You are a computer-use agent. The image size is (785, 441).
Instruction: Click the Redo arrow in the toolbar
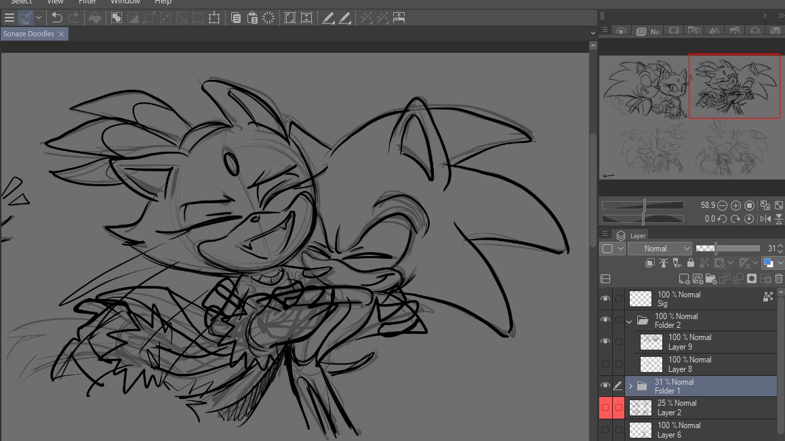pos(74,18)
